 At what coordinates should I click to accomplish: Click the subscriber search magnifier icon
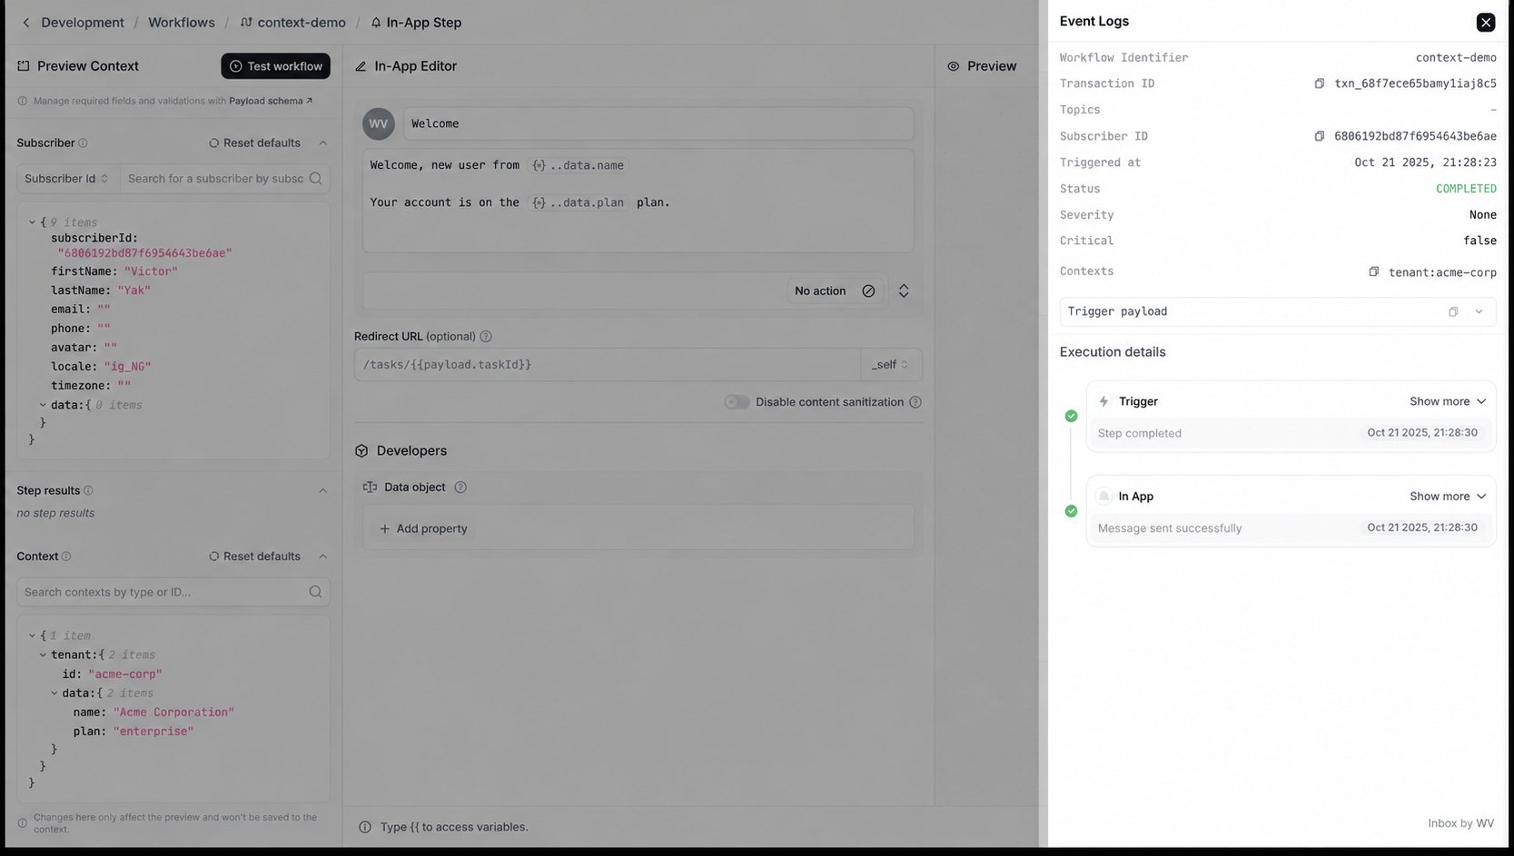315,179
